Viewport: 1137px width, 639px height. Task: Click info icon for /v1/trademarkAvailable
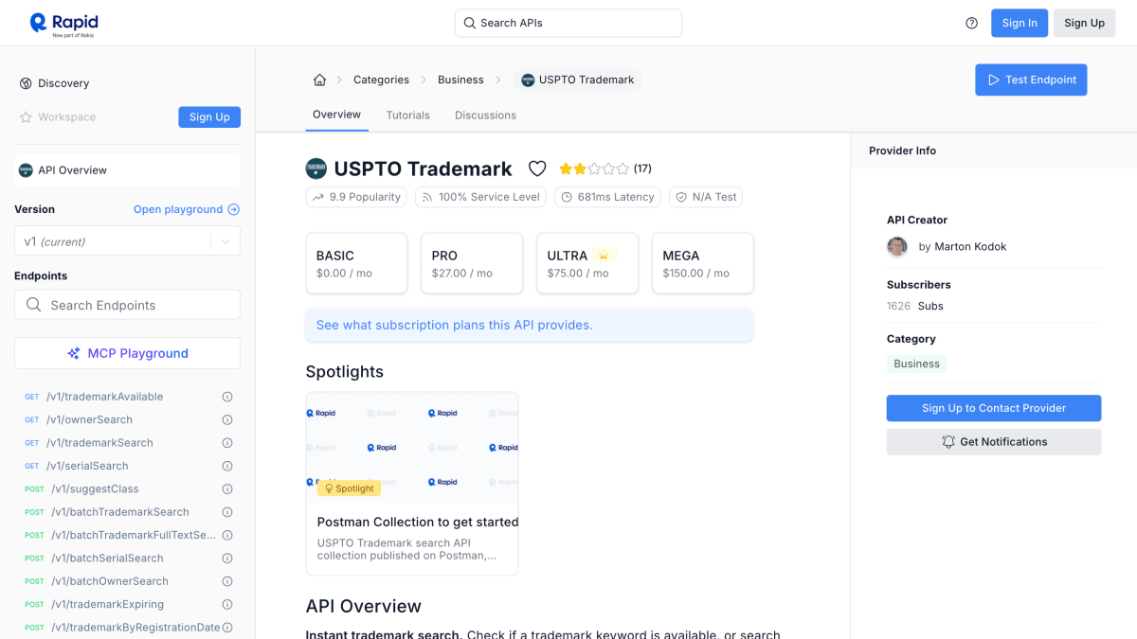pos(227,397)
